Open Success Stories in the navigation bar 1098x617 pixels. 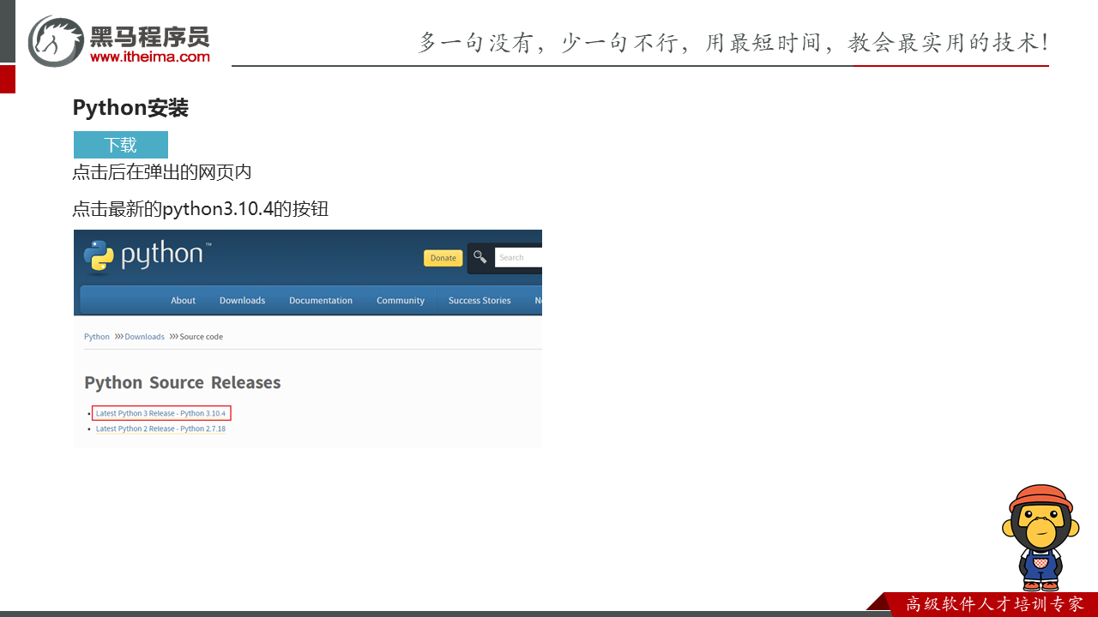tap(480, 301)
